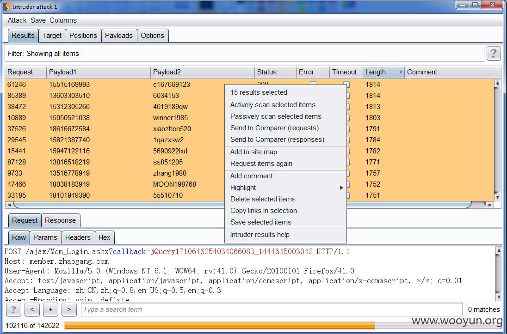Go to previous search match button
Image resolution: width=507 pixels, height=334 pixels.
tap(32, 310)
